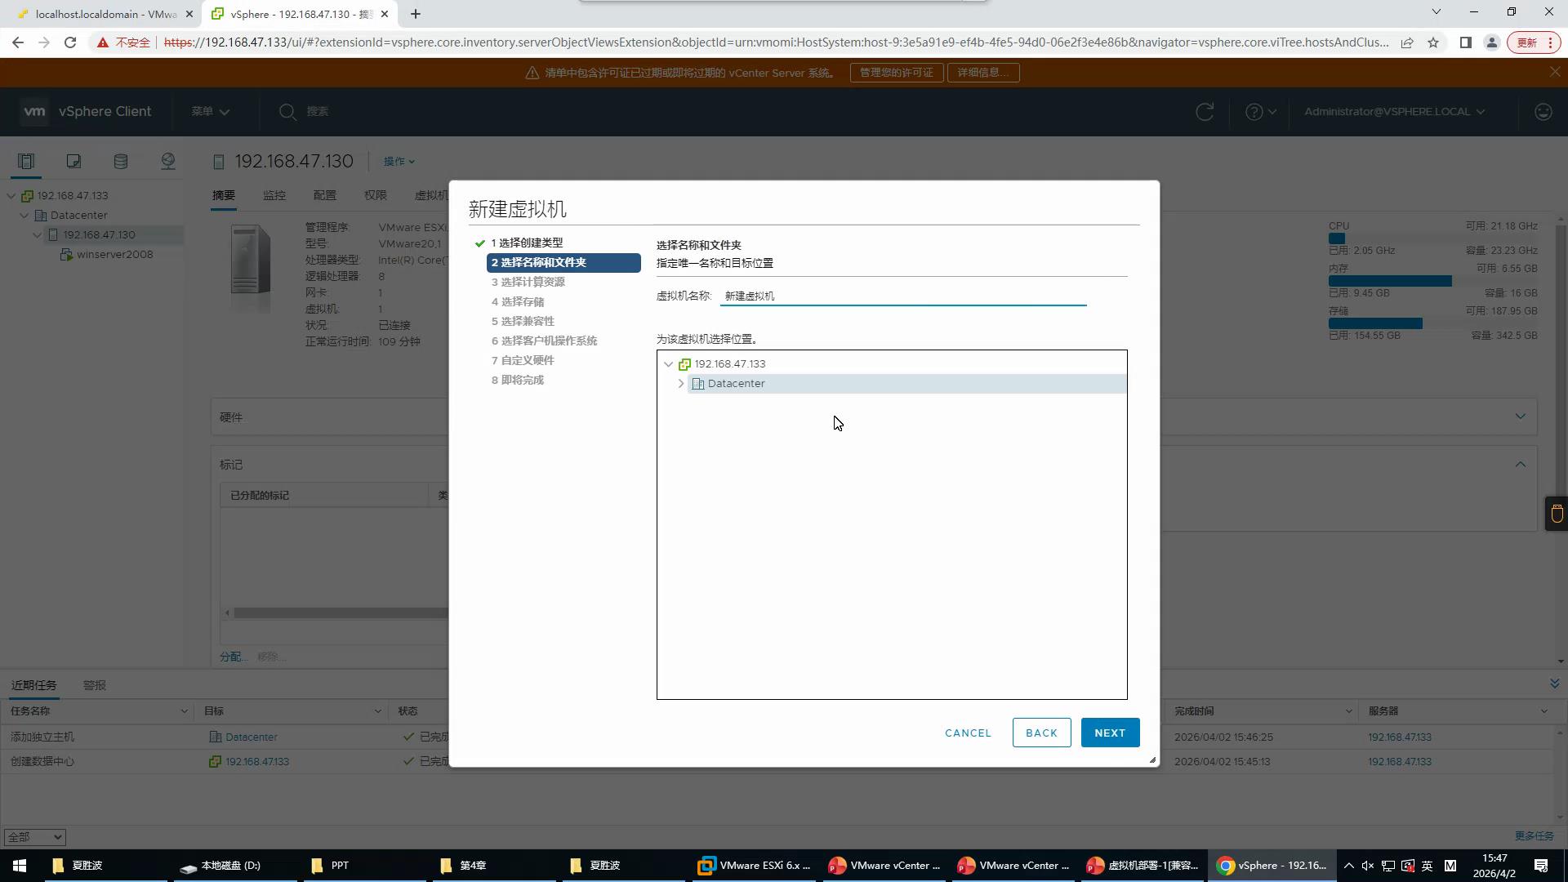Expand the Datacenter node in location tree

pyautogui.click(x=681, y=384)
